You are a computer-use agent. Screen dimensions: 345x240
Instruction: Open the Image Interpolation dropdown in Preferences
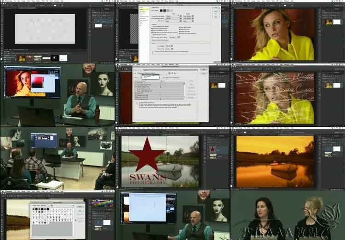pos(171,20)
